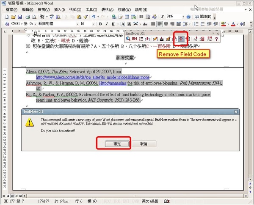This screenshot has width=254, height=205.
Task: Click EndNote Format Bibliography icon
Action: (x=141, y=39)
